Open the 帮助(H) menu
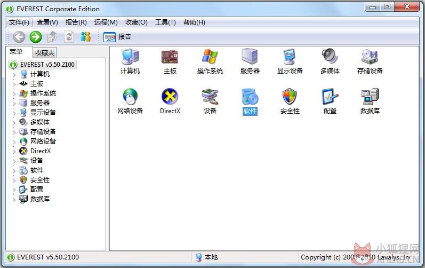The image size is (425, 268). 194,22
